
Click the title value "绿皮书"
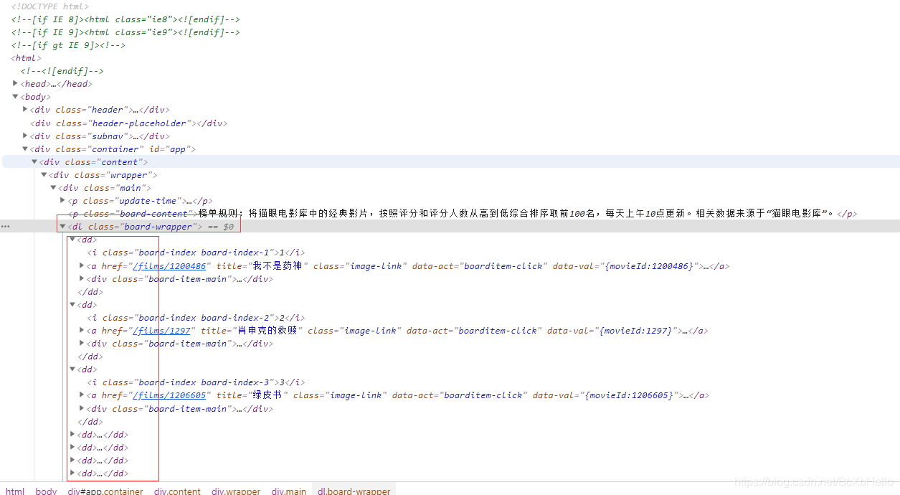click(x=267, y=395)
